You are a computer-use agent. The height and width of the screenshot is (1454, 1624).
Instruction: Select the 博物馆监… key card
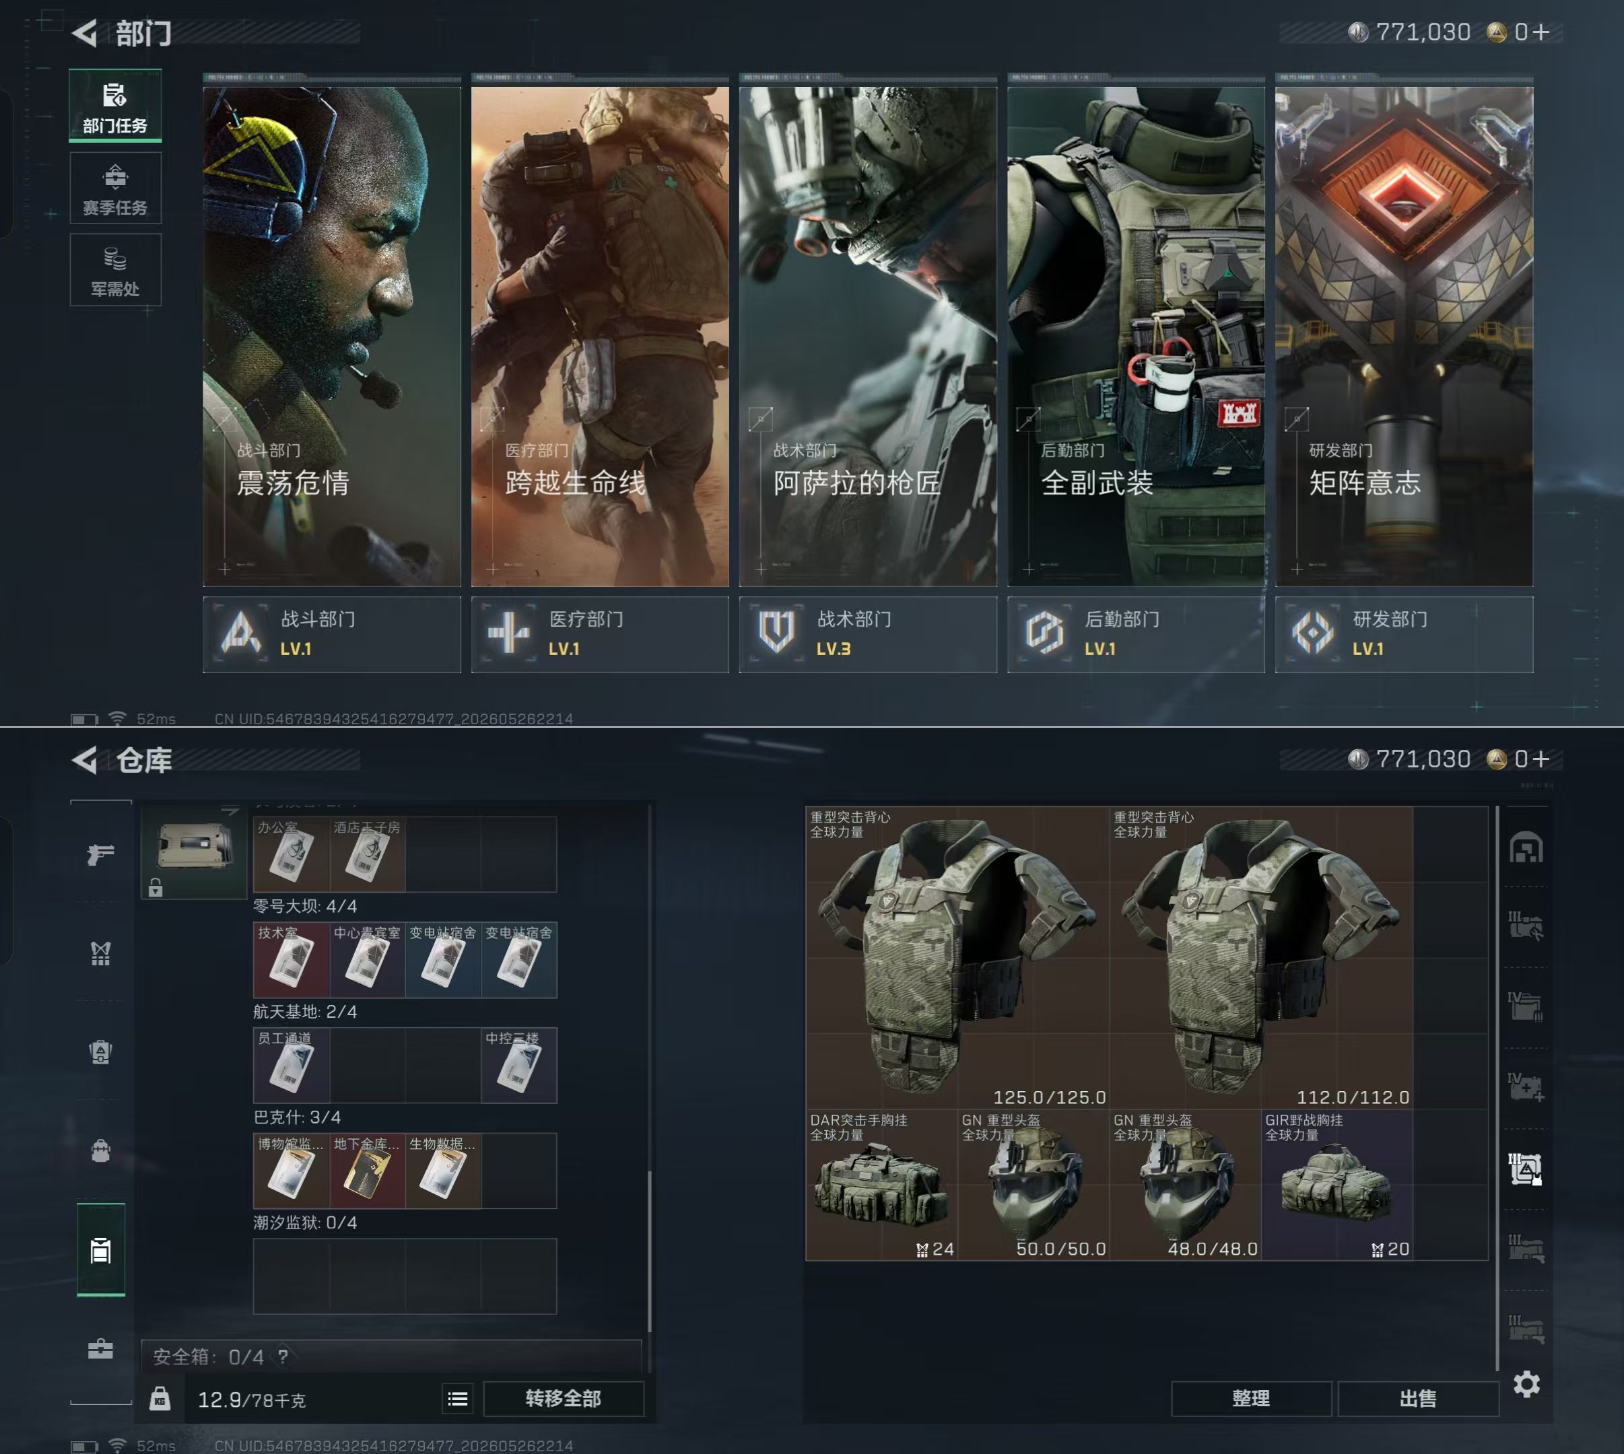291,1171
